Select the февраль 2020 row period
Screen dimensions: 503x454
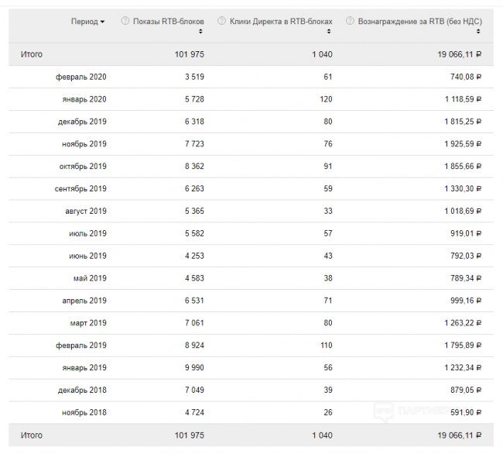[x=80, y=77]
